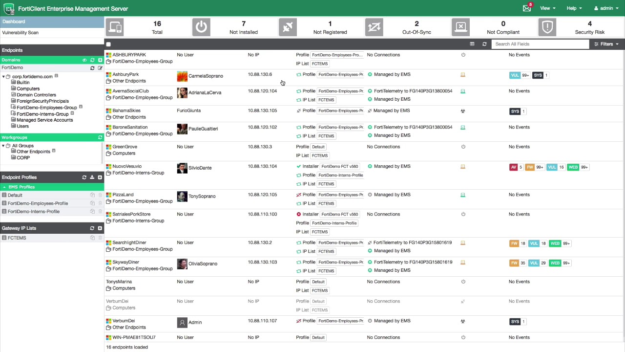Click the Not Compliant monitor icon
The height and width of the screenshot is (352, 625).
coord(460,27)
